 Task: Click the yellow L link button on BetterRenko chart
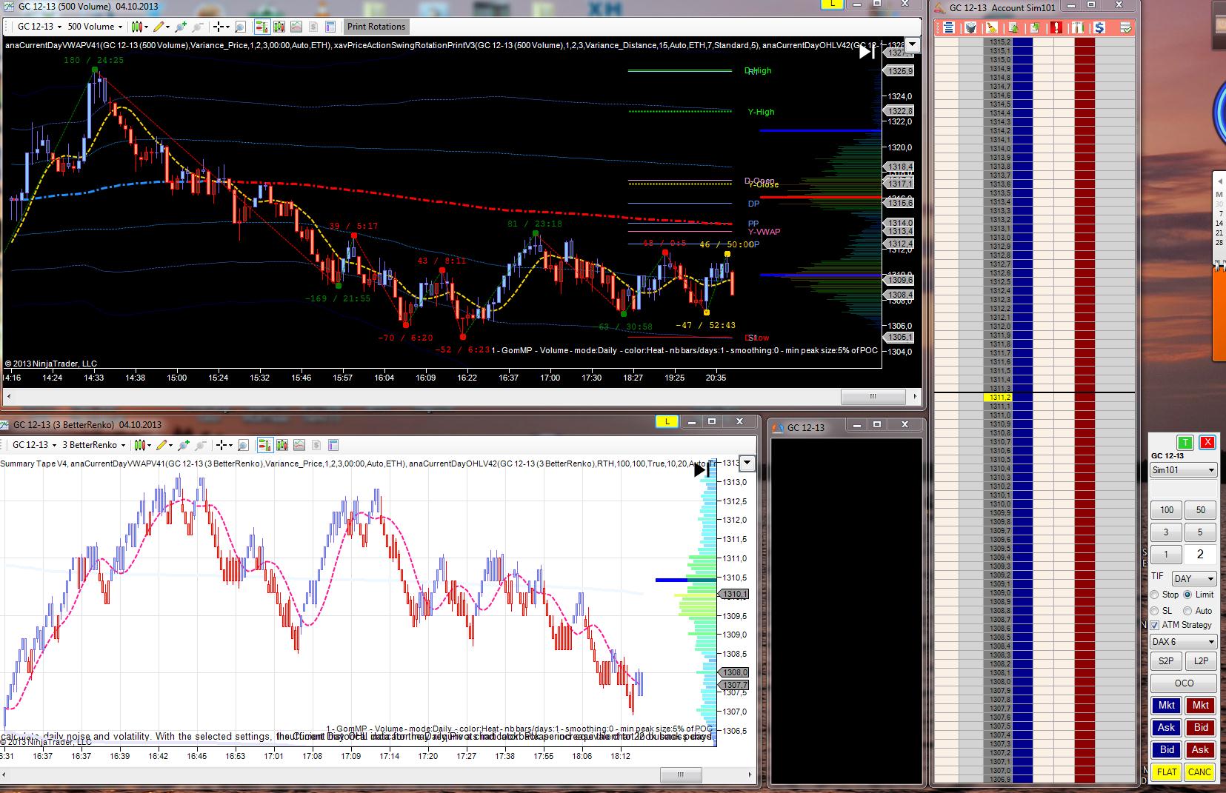(x=667, y=422)
